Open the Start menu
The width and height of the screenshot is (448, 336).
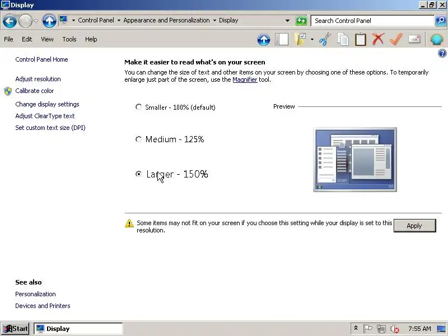pyautogui.click(x=15, y=329)
